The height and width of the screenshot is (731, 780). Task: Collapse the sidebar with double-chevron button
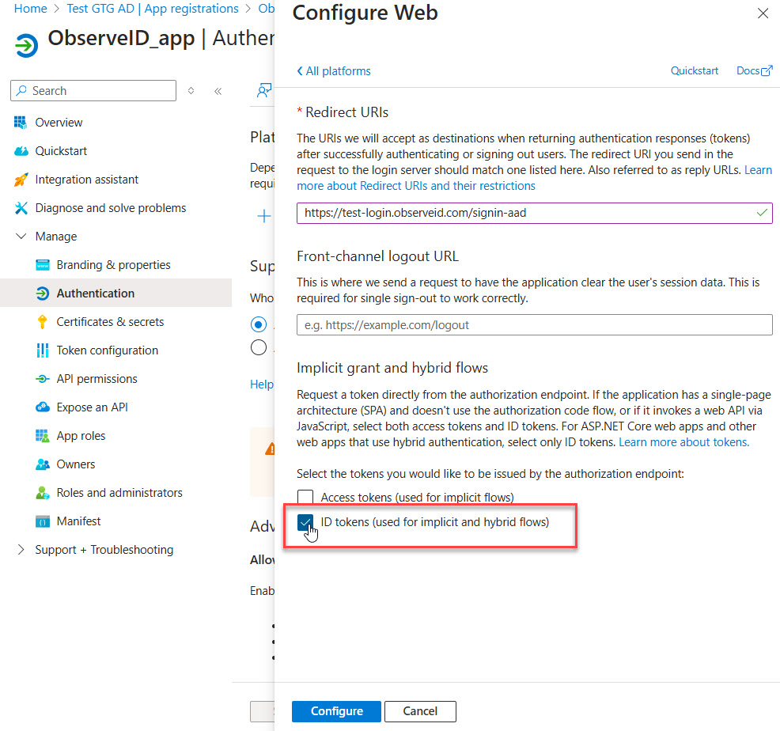tap(218, 91)
